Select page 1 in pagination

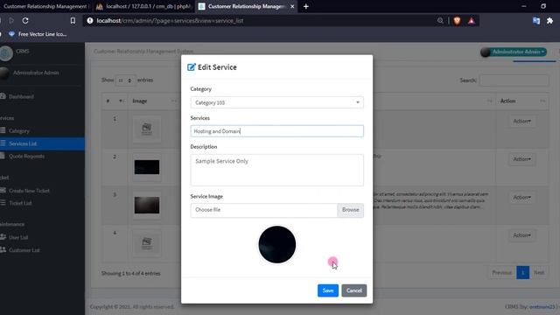click(522, 272)
